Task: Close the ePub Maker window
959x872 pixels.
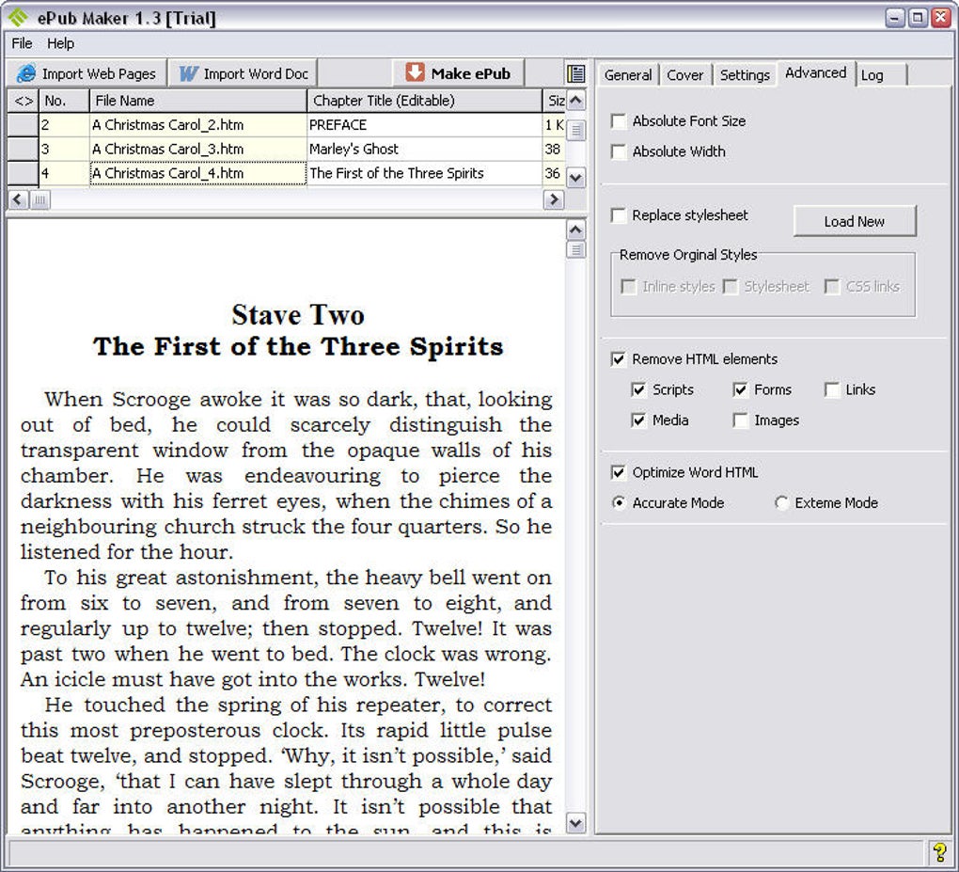Action: [940, 18]
